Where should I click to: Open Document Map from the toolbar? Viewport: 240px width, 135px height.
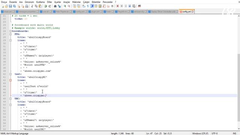(x=100, y=6)
